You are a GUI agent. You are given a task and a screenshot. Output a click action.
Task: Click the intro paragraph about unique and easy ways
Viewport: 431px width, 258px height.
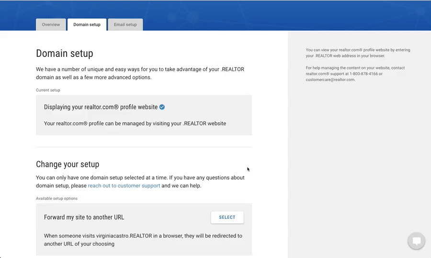click(140, 73)
